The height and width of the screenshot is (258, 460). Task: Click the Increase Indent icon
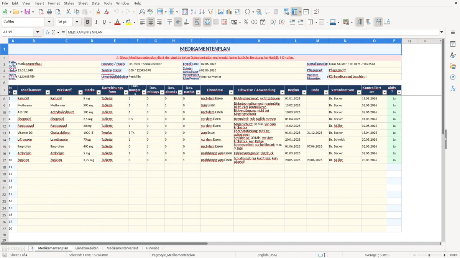[x=292, y=22]
